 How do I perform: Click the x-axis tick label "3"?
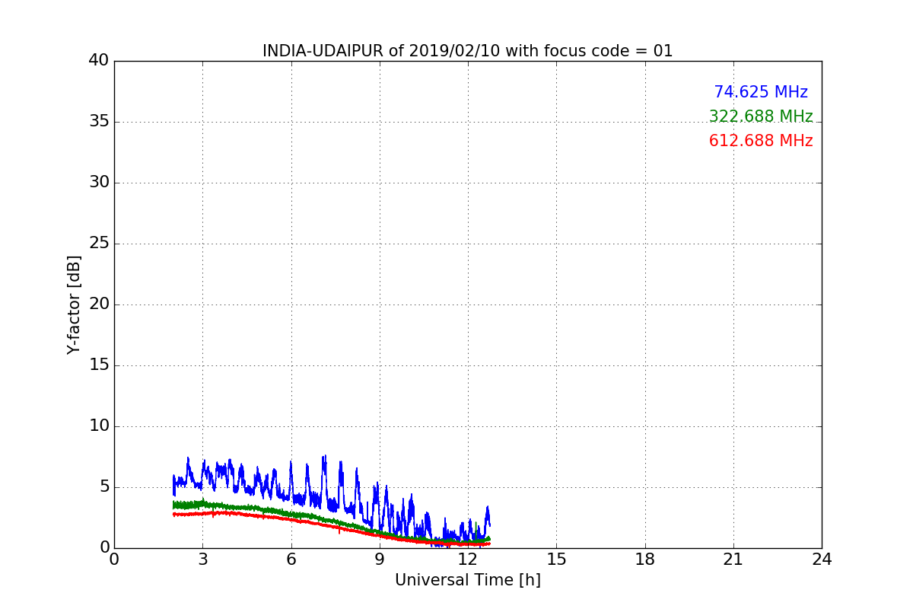tap(202, 560)
